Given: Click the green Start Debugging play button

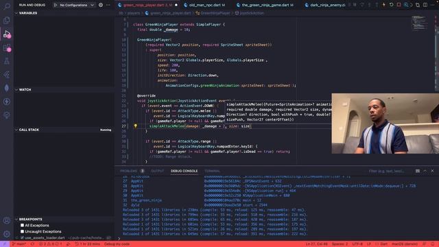Looking at the screenshot, I should pos(56,5).
